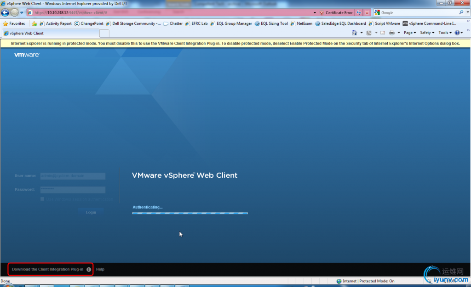Open a new blank browser tab

[x=104, y=33]
